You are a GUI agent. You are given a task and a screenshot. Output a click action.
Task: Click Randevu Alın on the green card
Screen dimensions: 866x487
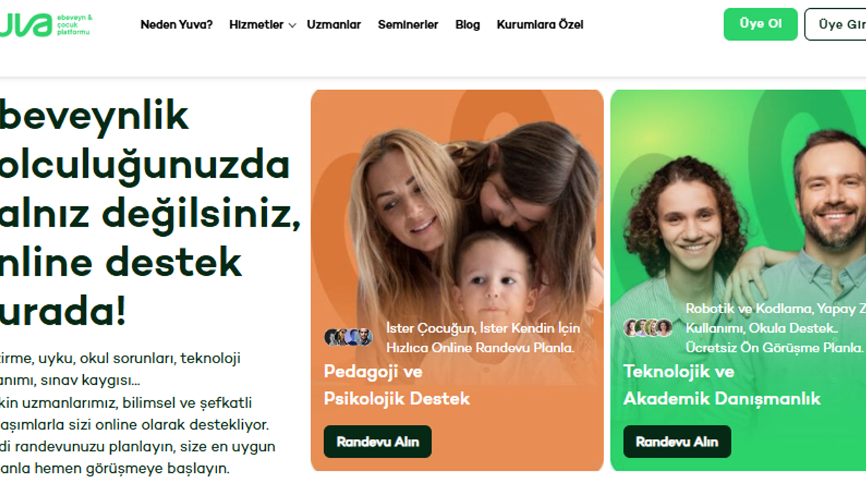pos(677,442)
